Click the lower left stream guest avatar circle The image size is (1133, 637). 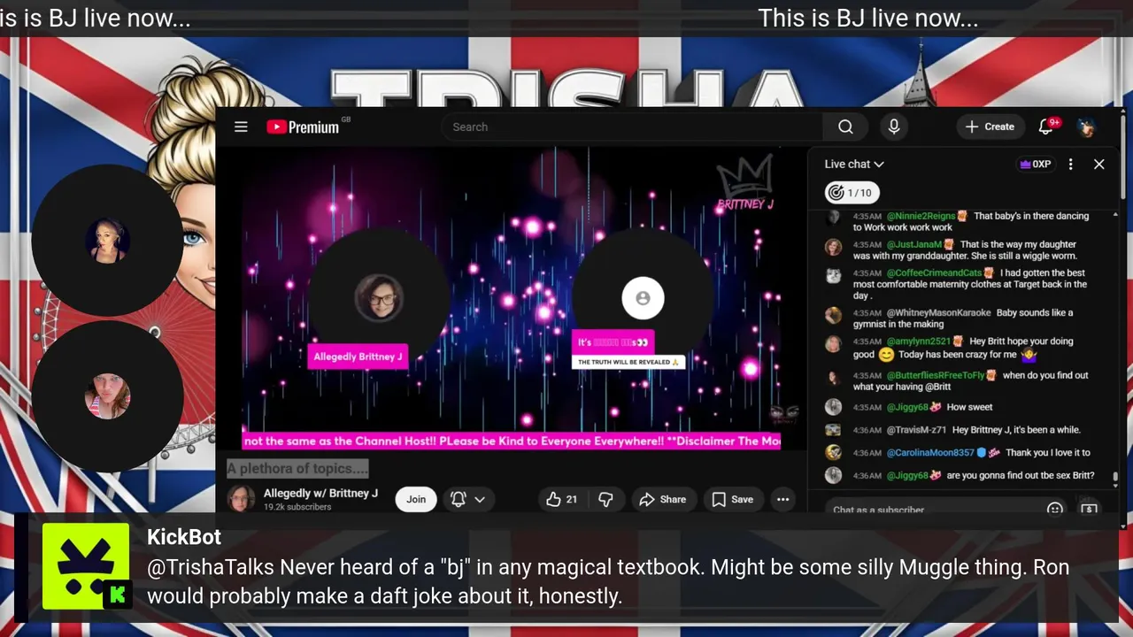click(x=107, y=395)
